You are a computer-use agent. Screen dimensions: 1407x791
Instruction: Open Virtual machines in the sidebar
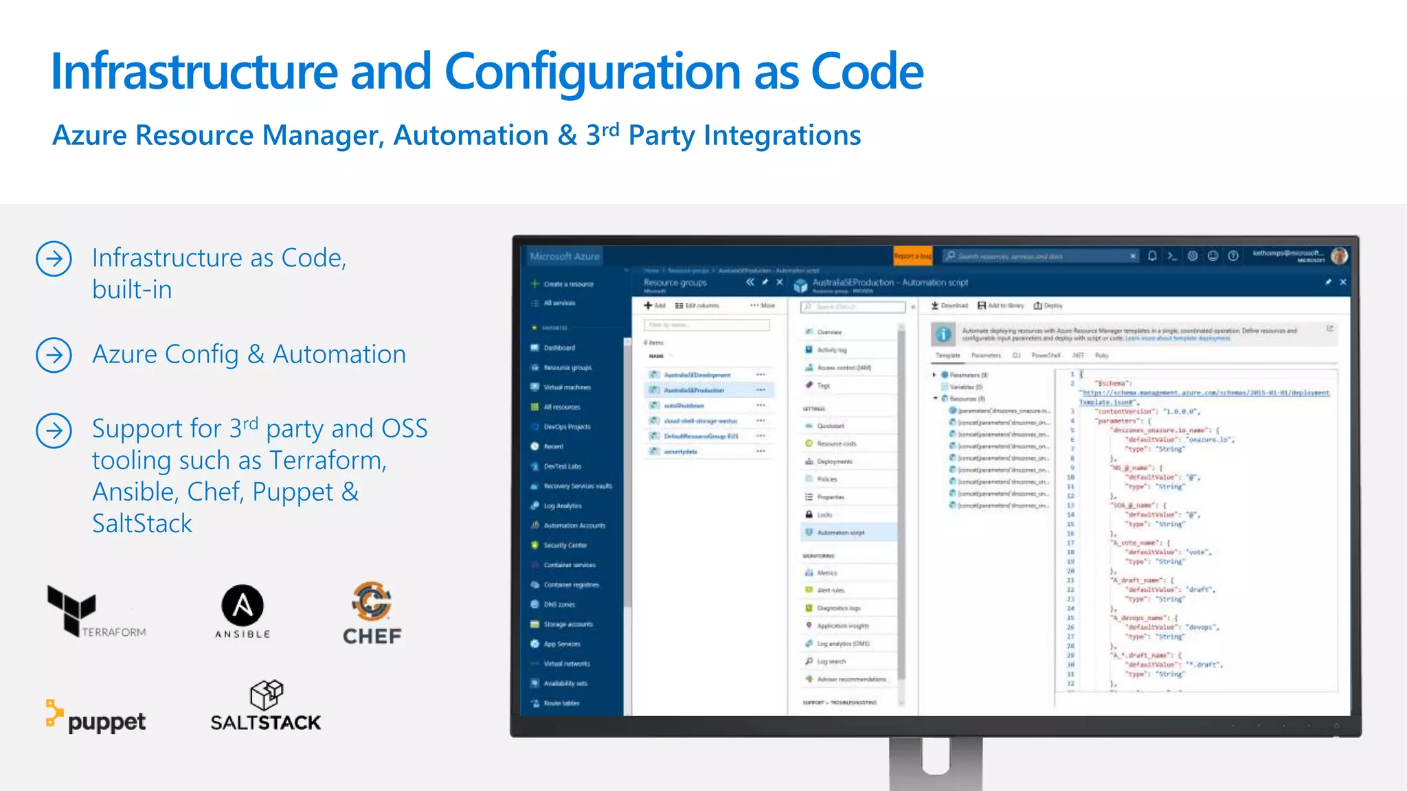coord(561,387)
